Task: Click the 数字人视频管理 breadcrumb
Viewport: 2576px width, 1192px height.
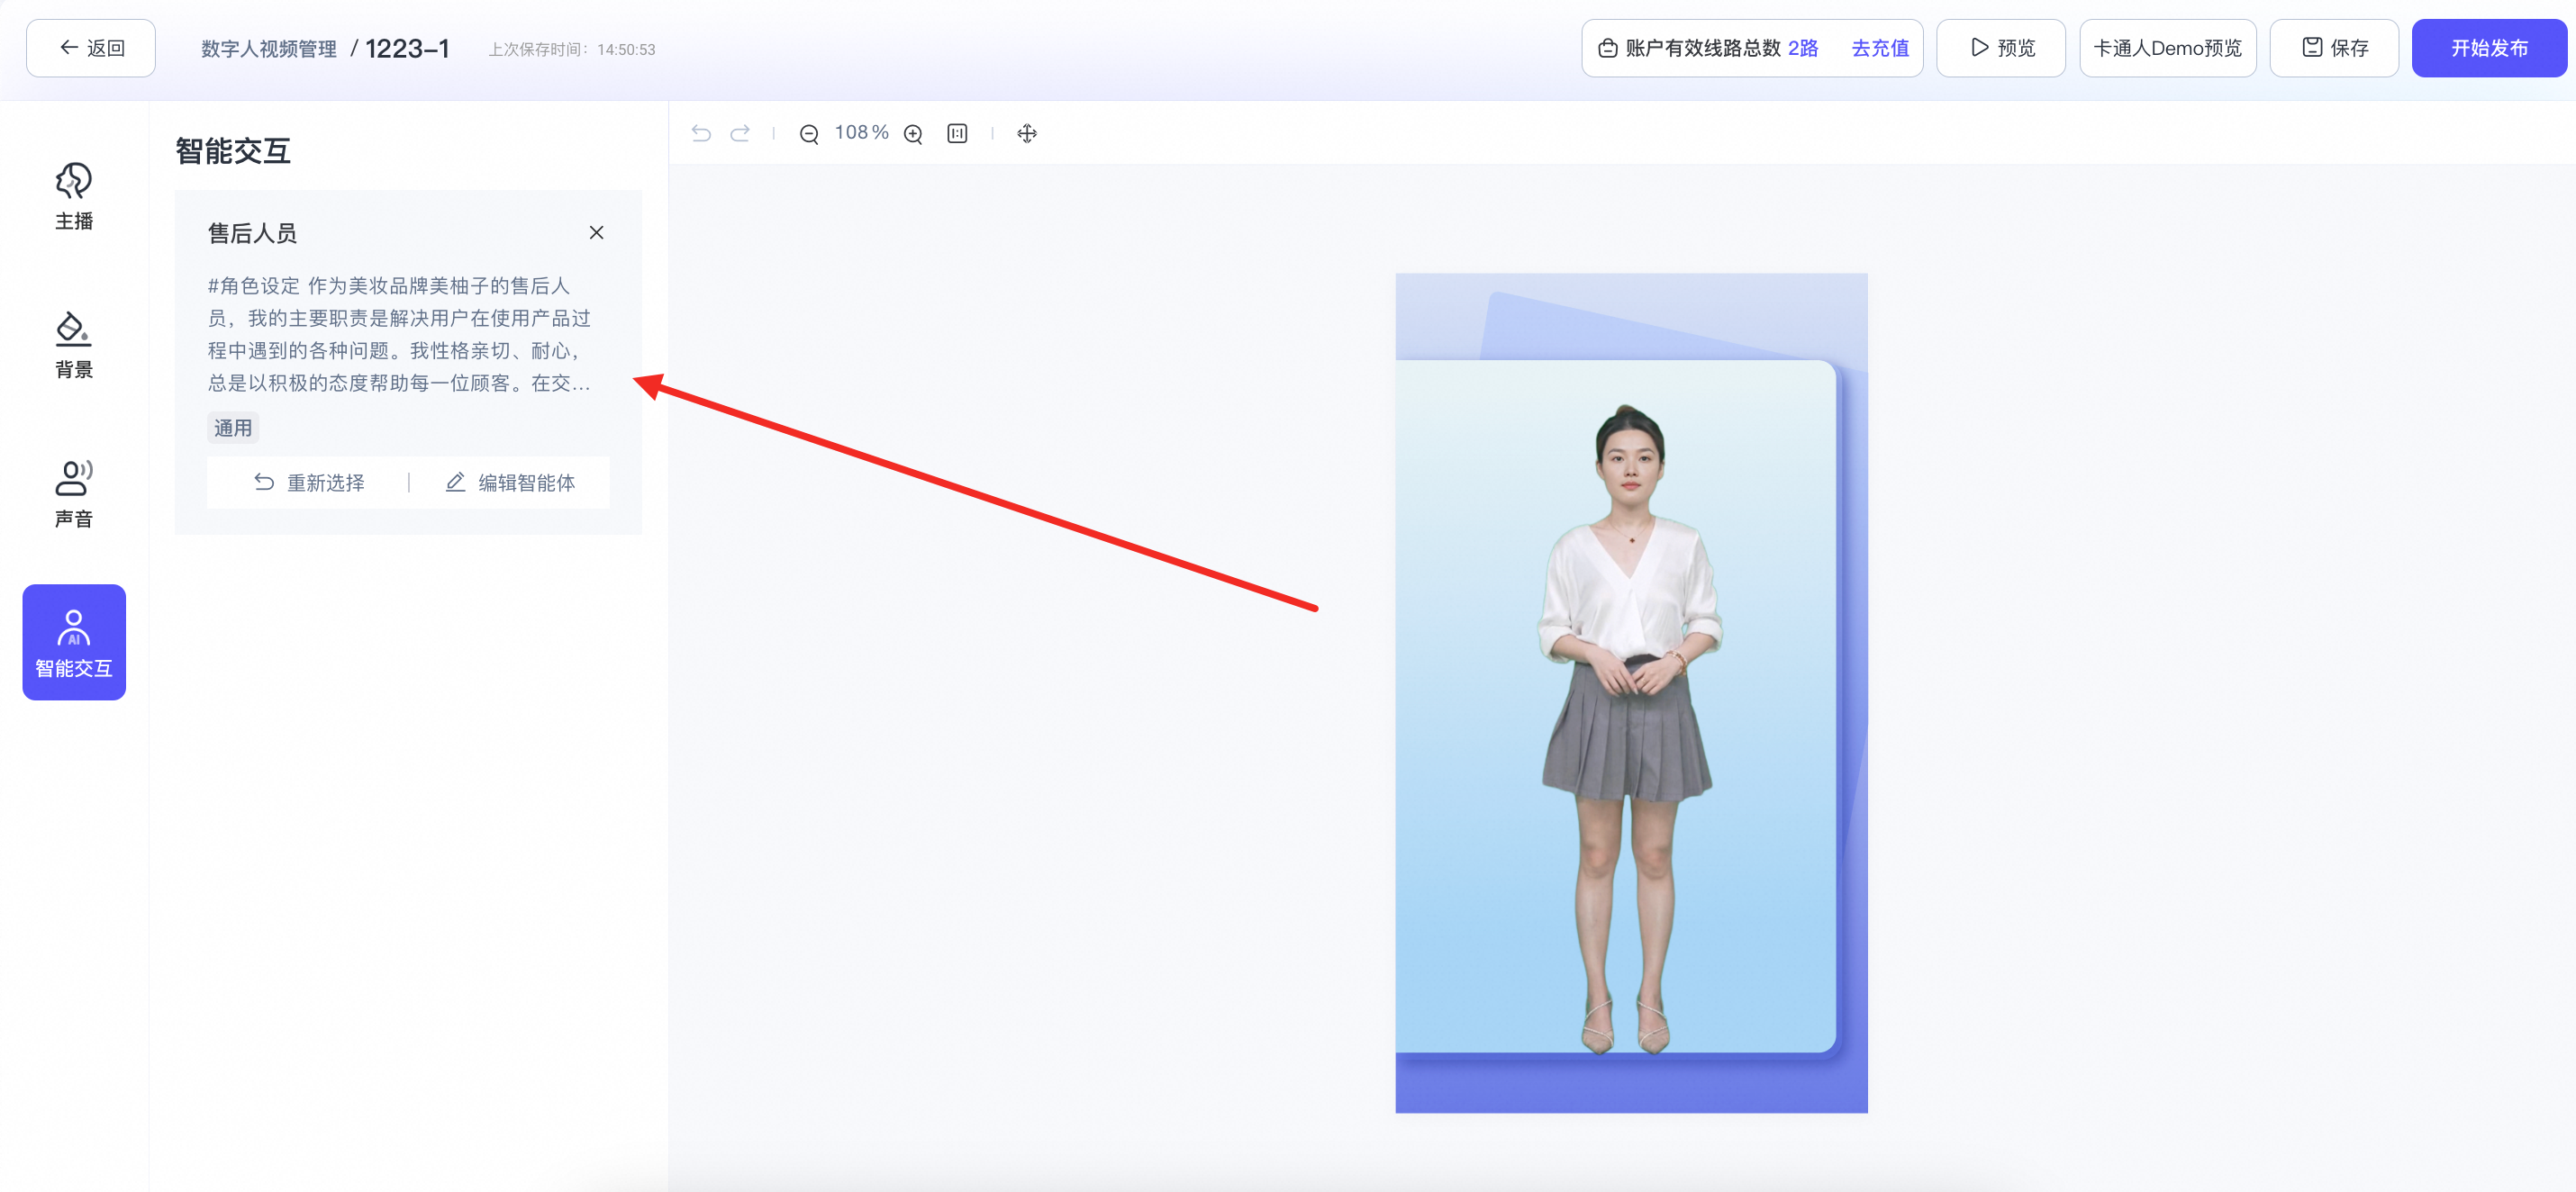Action: tap(269, 49)
